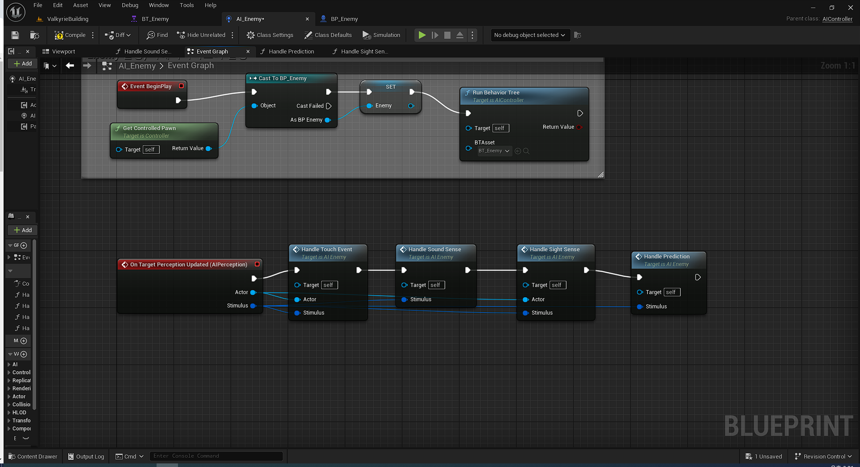Open the BT_Enemy asset dropdown on BTAsset
The height and width of the screenshot is (467, 860).
coord(494,151)
